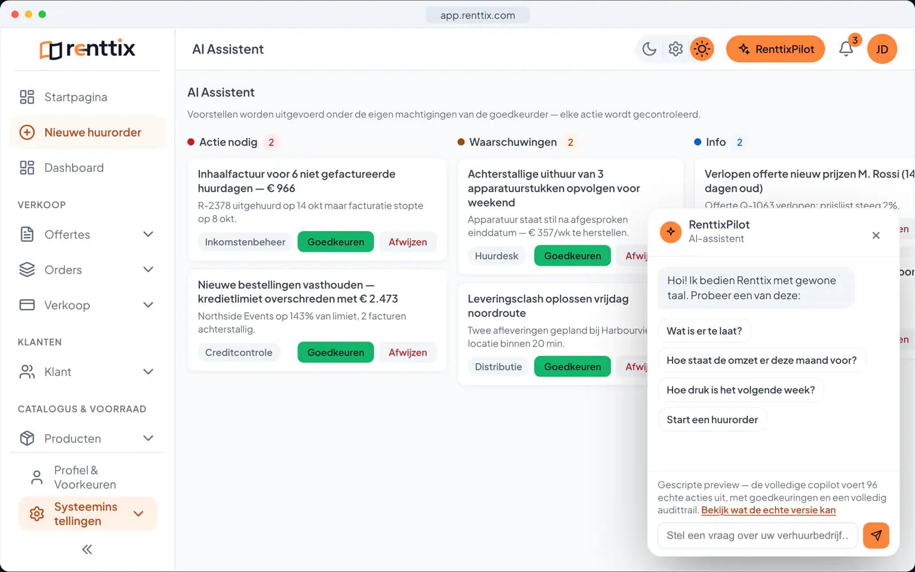The height and width of the screenshot is (572, 915).
Task: Create a Nieuwe huurorder
Action: click(87, 133)
